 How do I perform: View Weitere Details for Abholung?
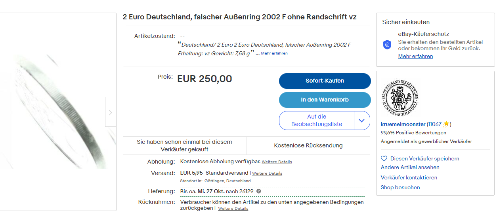click(x=277, y=162)
